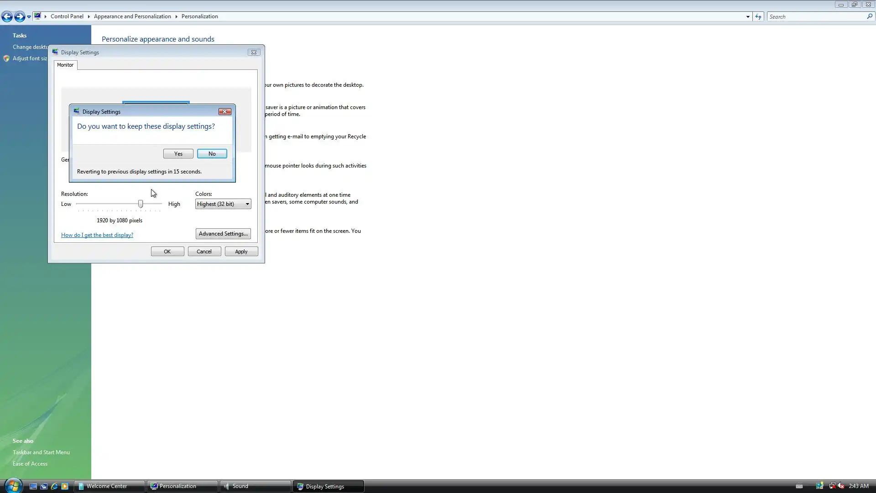This screenshot has width=876, height=493.
Task: Select the Monitor tab
Action: pos(65,65)
